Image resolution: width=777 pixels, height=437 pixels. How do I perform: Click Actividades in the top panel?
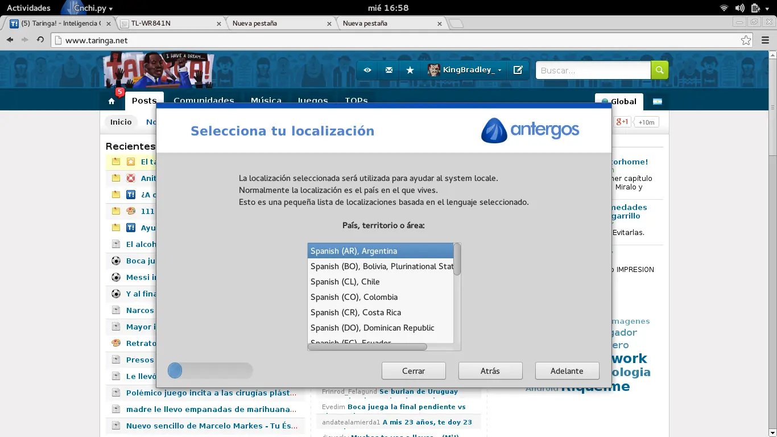point(28,8)
